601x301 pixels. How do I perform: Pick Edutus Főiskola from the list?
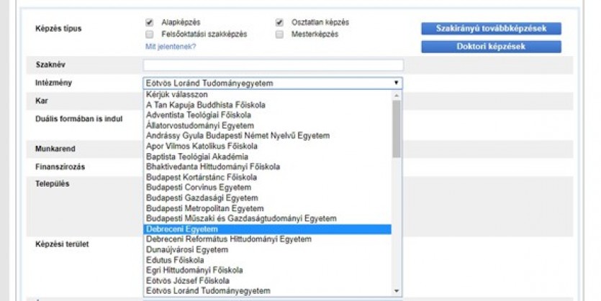coord(268,260)
